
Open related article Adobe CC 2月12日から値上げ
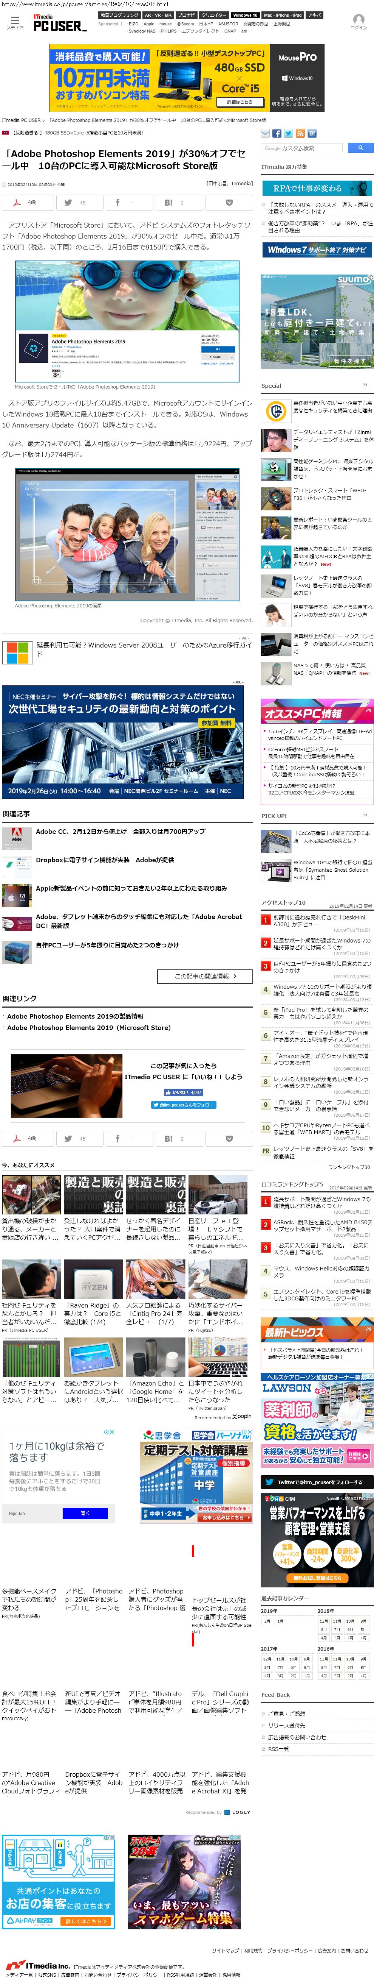click(121, 832)
